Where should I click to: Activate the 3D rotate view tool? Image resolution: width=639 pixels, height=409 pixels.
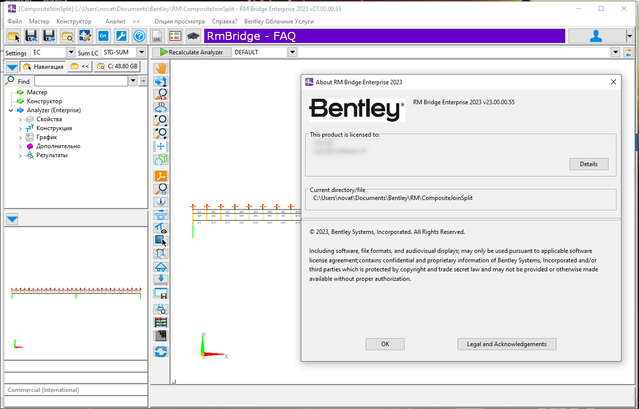pos(161,107)
